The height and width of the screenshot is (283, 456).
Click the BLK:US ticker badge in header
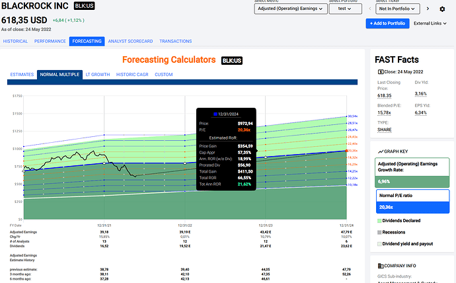[x=85, y=6]
